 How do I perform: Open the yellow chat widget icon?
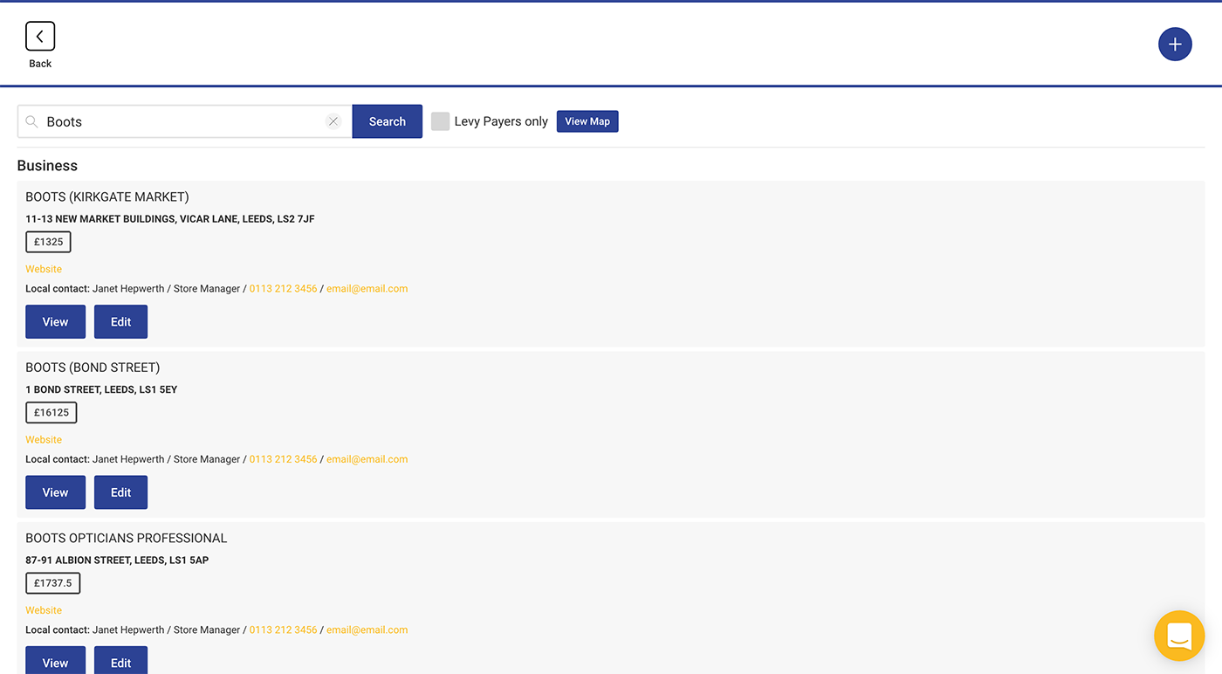pyautogui.click(x=1179, y=636)
